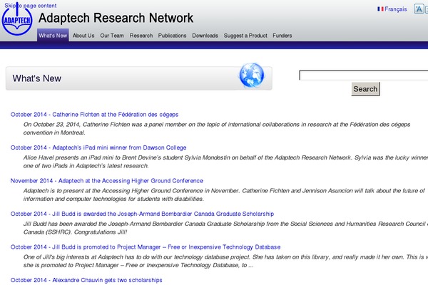Open Accessing Higher Ground Conference article
428x285 pixels.
tap(107, 181)
